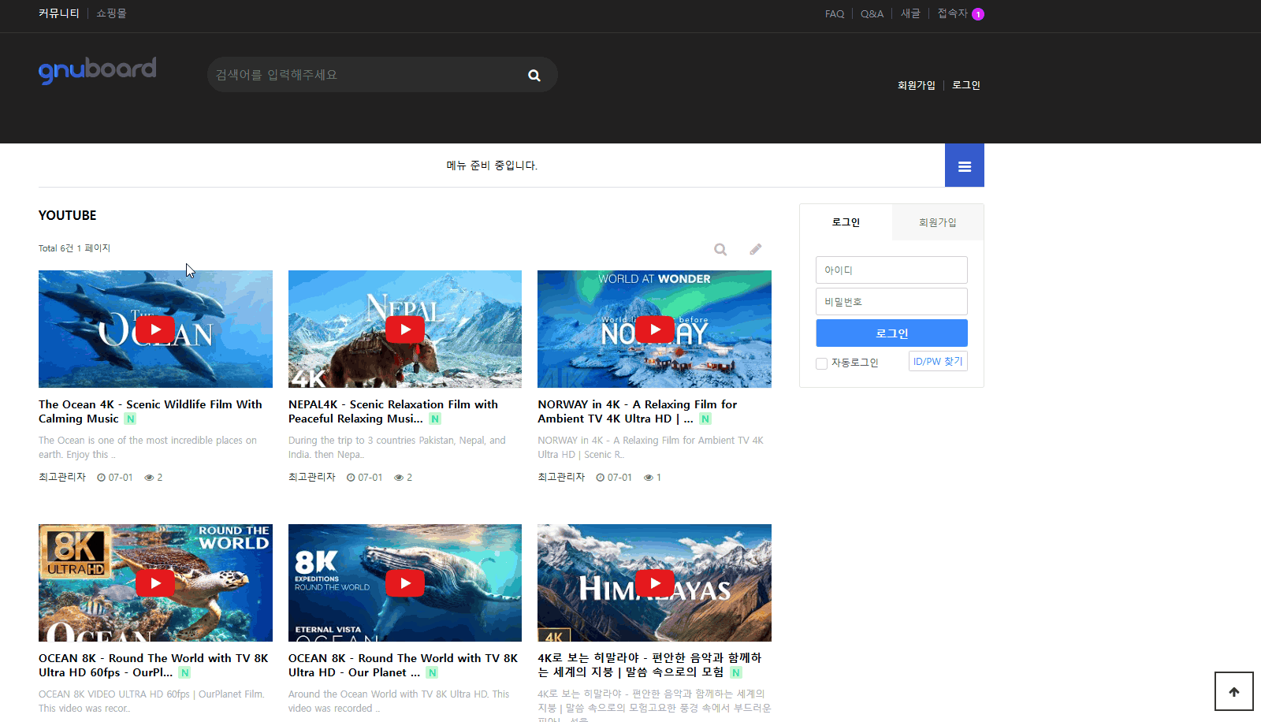Click the Himalayas video play icon

654,583
